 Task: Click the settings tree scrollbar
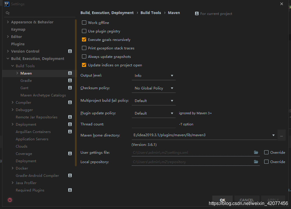[76, 93]
